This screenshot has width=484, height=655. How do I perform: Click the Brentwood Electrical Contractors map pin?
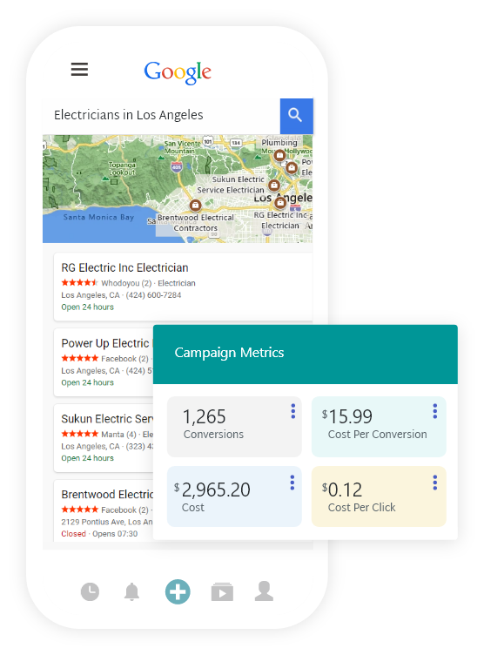click(x=195, y=205)
